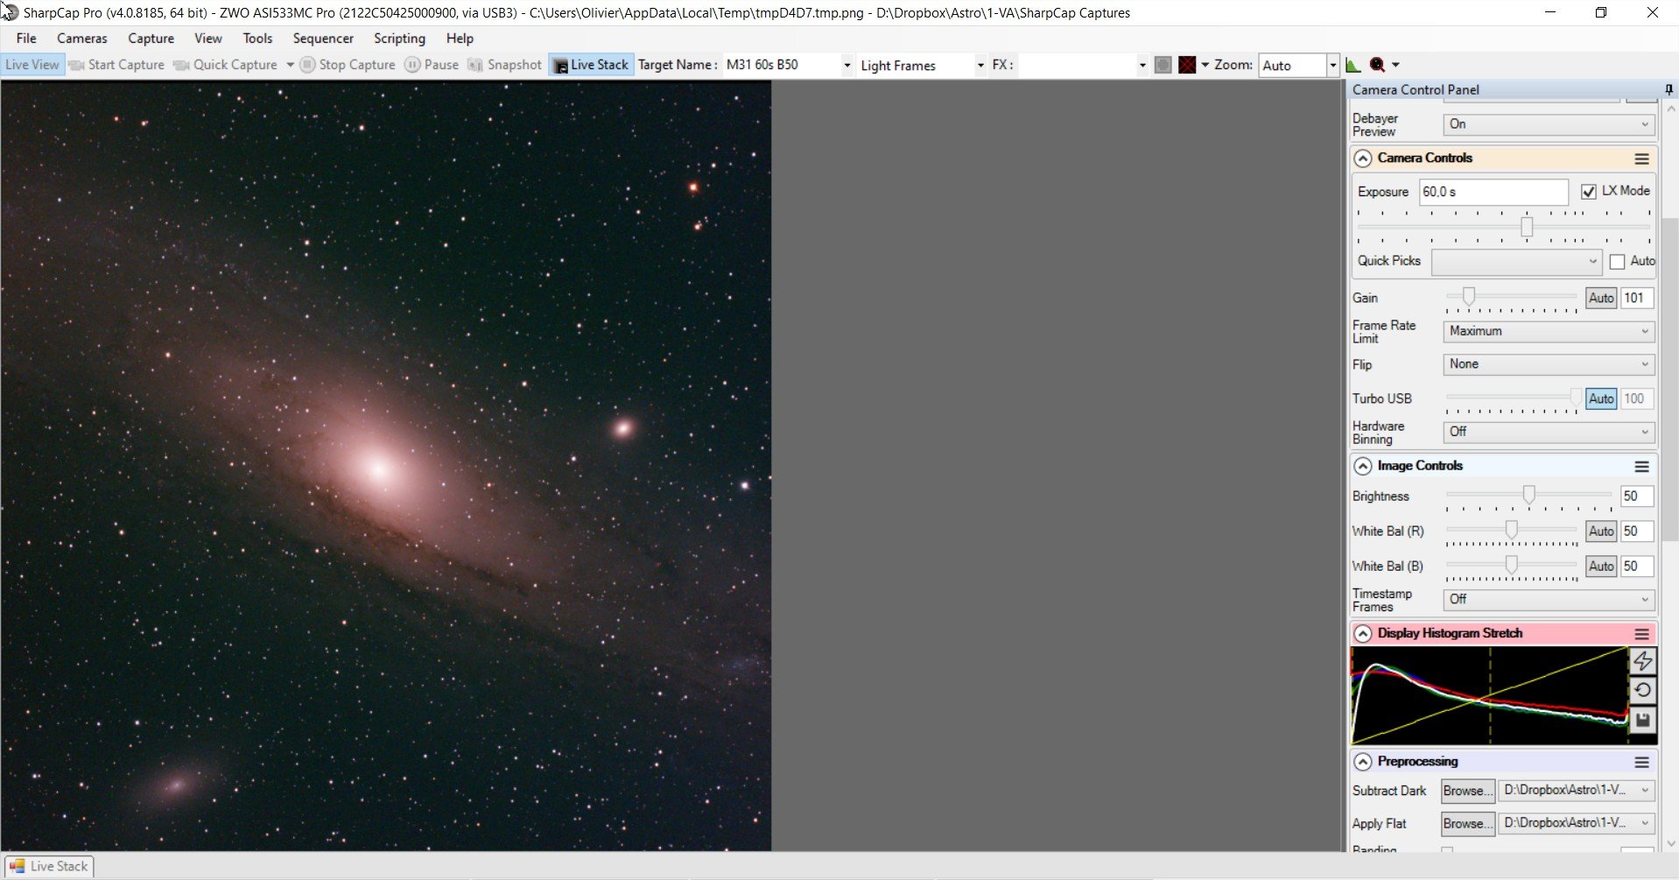Open the Apply Flat file path dropdown
Viewport: 1679px width, 880px height.
pos(1576,823)
